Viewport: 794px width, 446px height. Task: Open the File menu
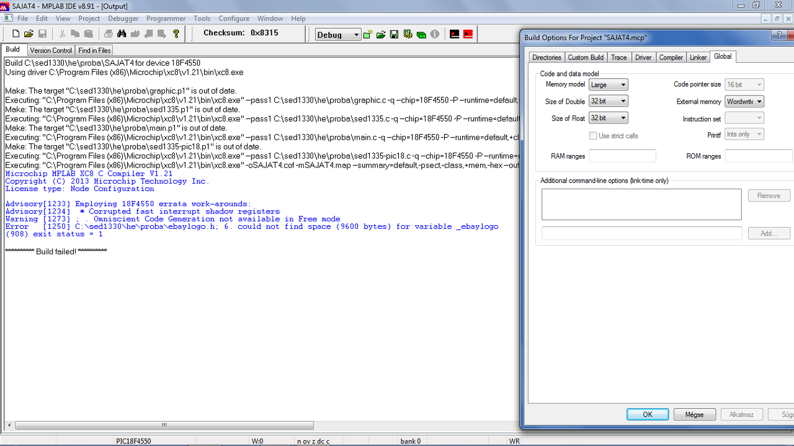(22, 19)
